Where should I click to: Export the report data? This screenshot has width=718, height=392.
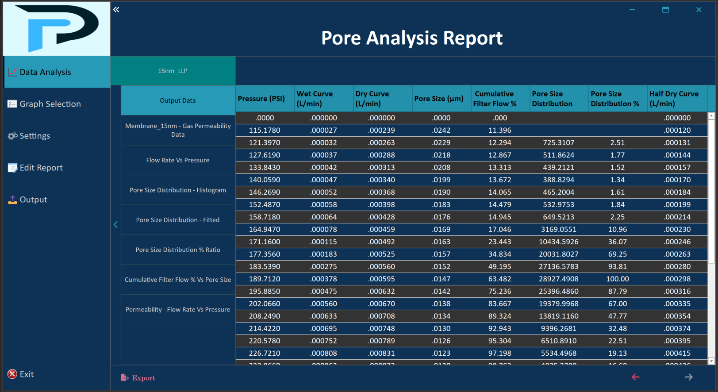click(x=138, y=378)
